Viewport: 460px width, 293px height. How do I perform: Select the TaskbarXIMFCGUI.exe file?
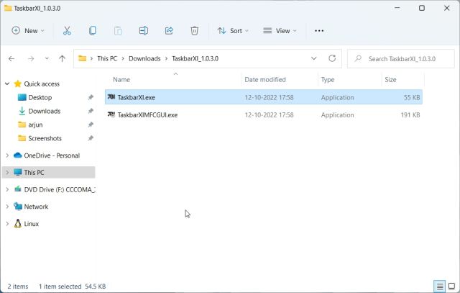click(147, 115)
